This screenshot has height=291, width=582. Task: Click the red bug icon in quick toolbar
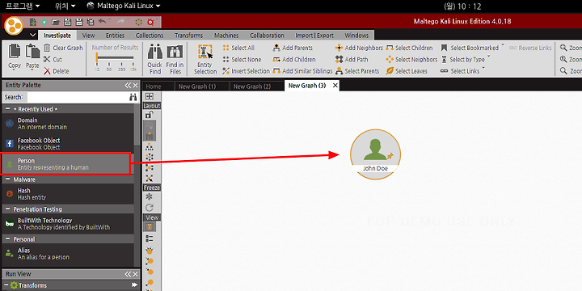click(150, 22)
